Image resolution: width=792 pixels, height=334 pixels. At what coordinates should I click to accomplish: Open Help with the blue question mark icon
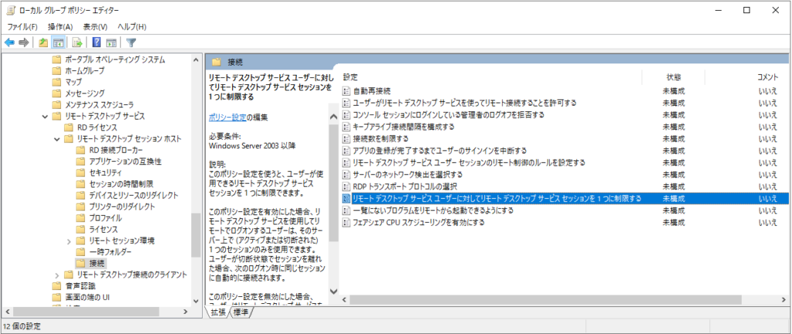(97, 43)
